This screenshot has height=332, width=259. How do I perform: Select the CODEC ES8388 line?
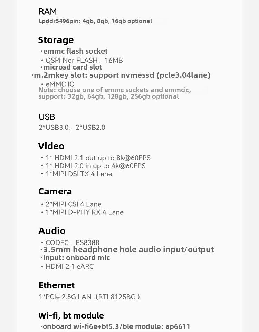click(x=72, y=243)
